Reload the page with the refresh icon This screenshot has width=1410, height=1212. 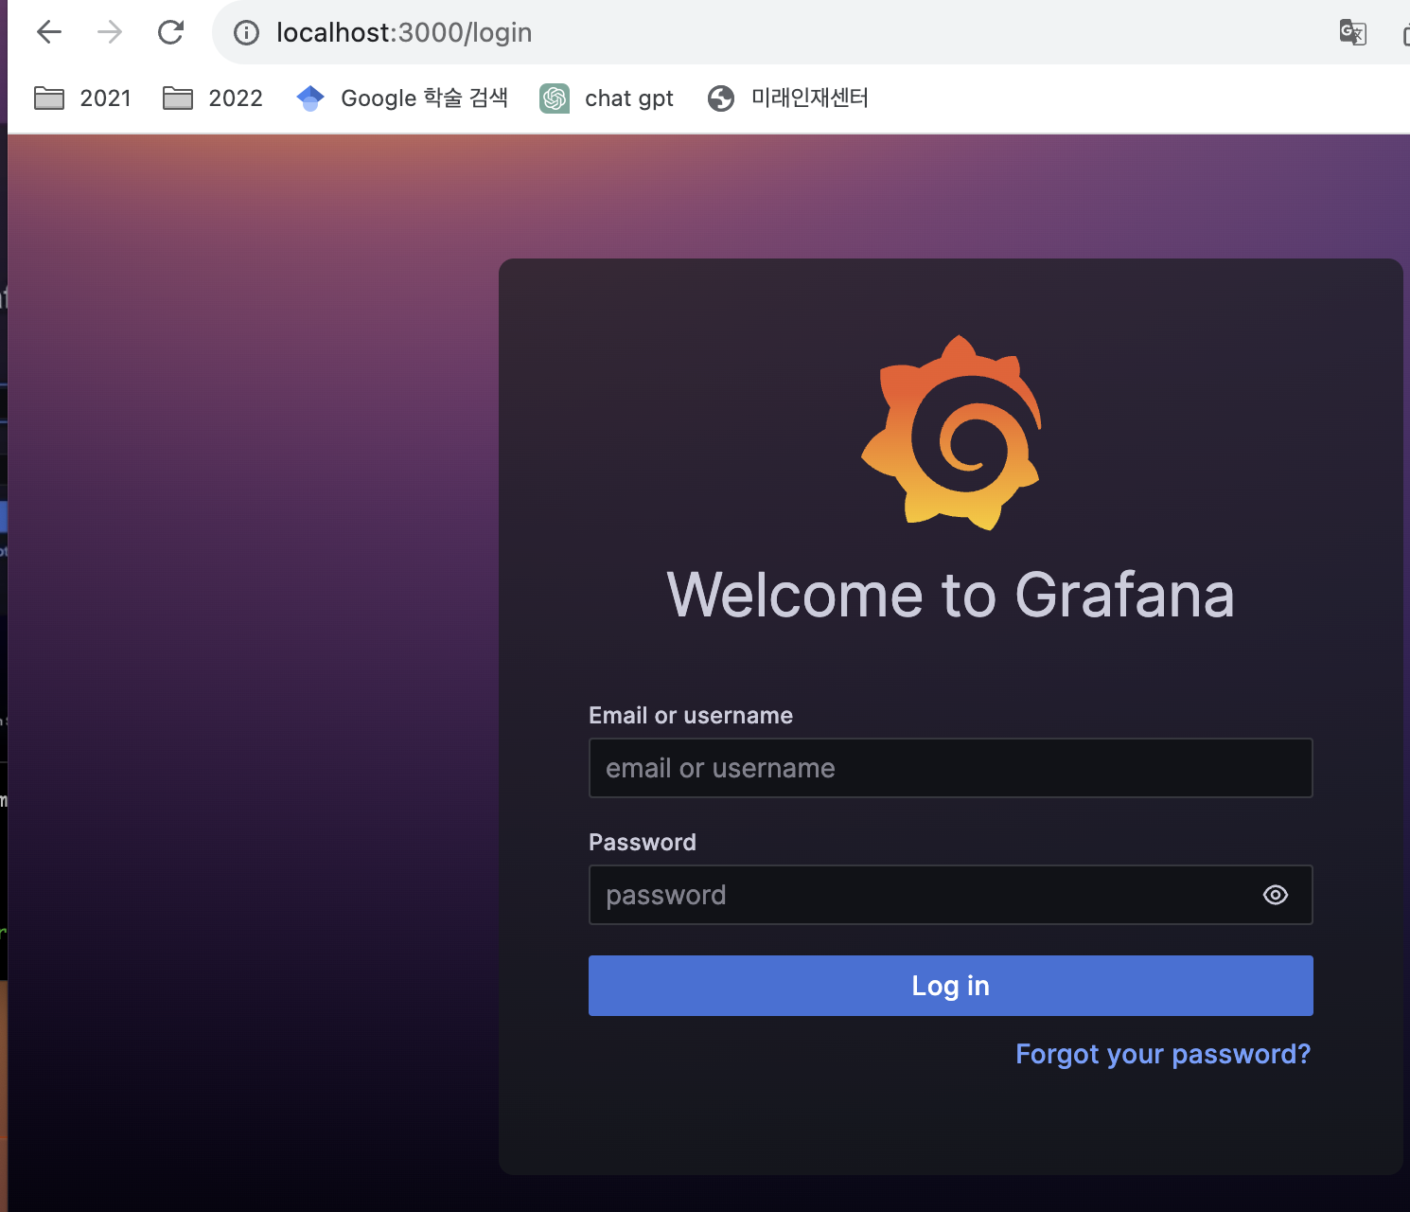pyautogui.click(x=170, y=32)
